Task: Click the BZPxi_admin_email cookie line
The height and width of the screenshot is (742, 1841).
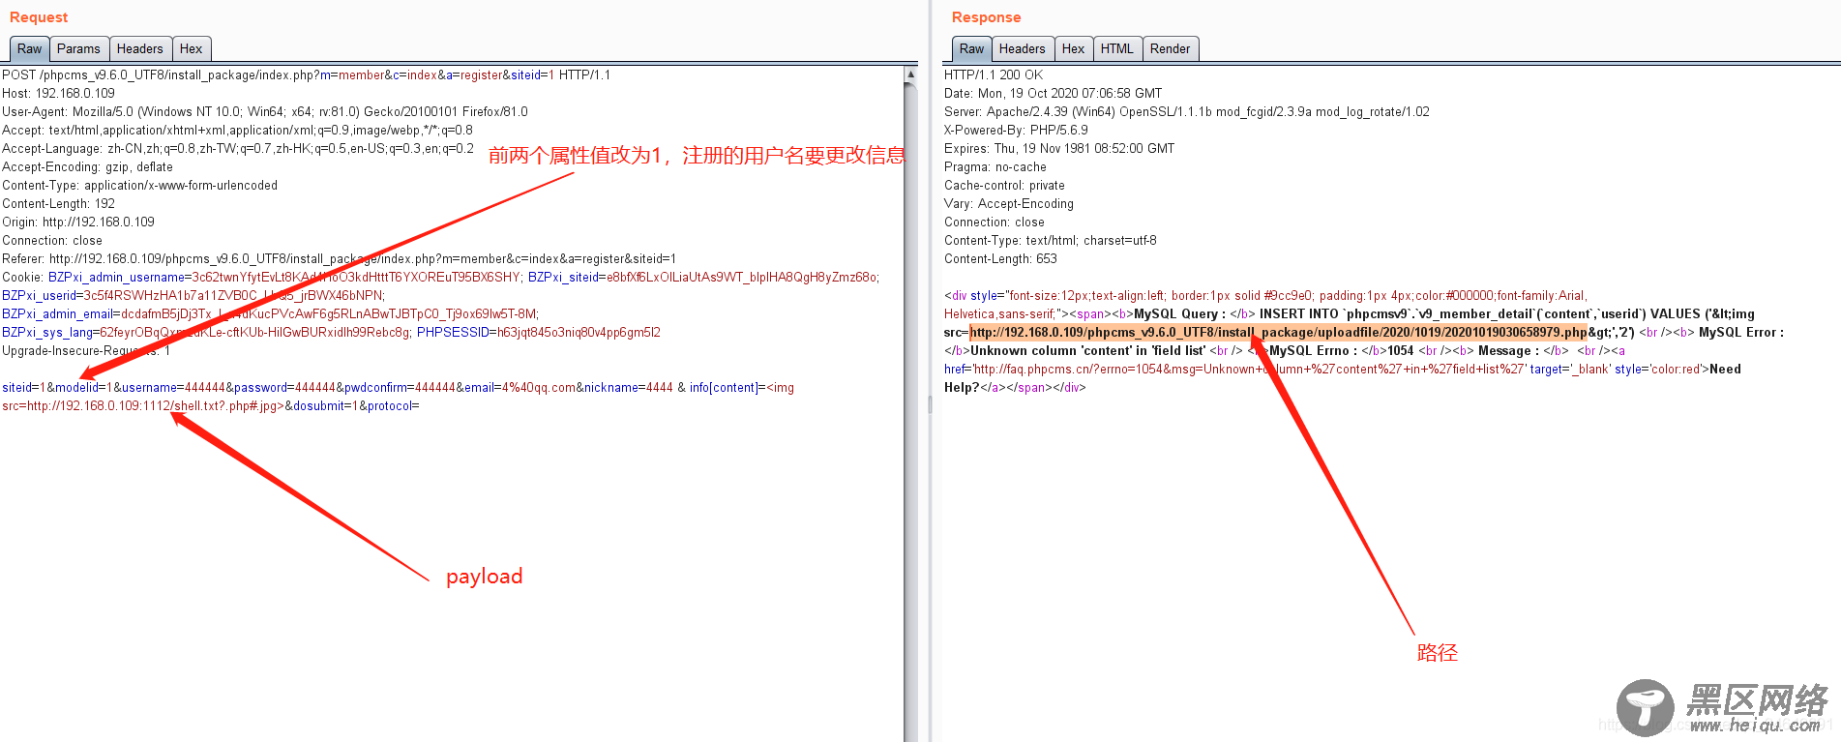Action: (x=270, y=313)
